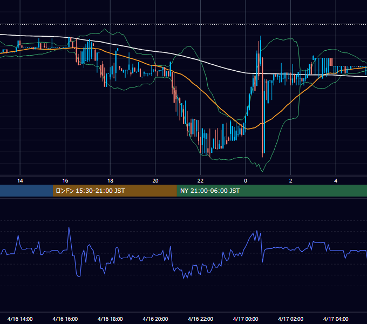Click the blue session band before London
This screenshot has width=367, height=324.
(26, 191)
